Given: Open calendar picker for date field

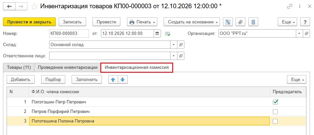Looking at the screenshot, I should [157, 33].
